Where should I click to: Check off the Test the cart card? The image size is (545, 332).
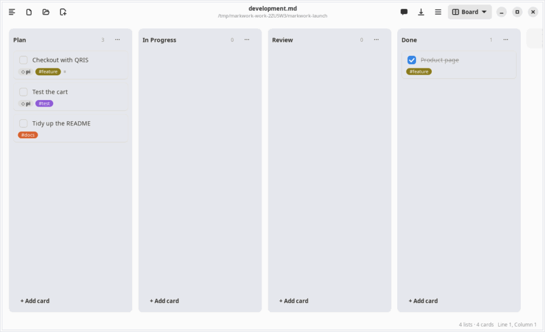(23, 91)
